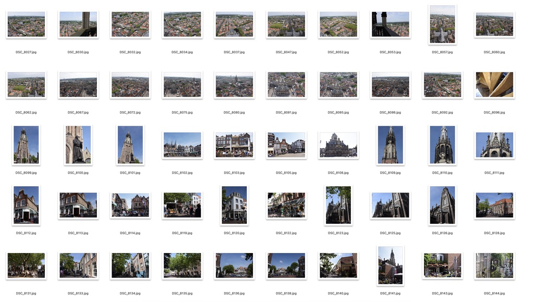Pick the DSC_8092.jpg aerial thumbnail

click(442, 84)
